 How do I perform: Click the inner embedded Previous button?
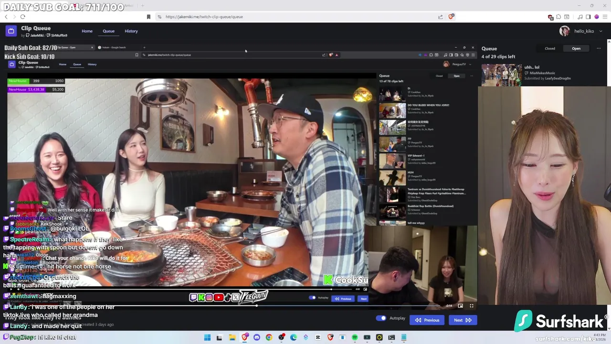click(343, 299)
